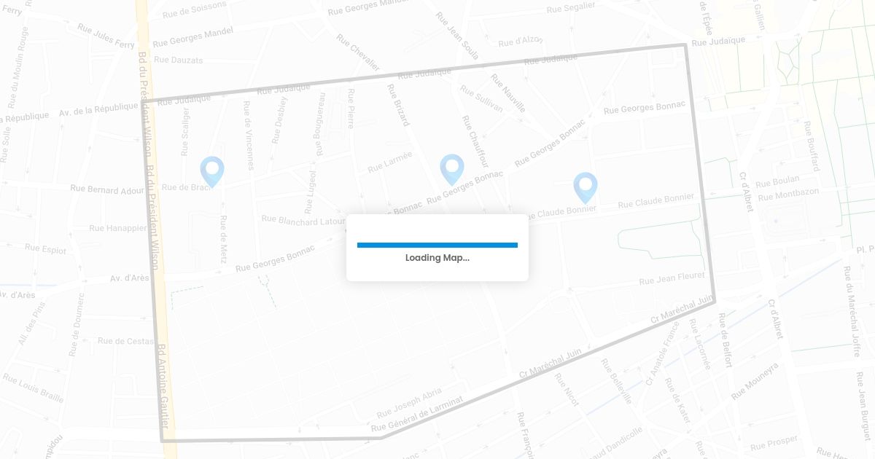Open the map pin above Rue Claude Bonnier
Screen dimensions: 875x459
[x=586, y=188]
